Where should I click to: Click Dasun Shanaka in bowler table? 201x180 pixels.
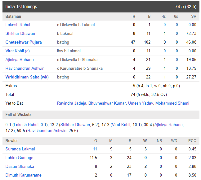[x=20, y=166]
